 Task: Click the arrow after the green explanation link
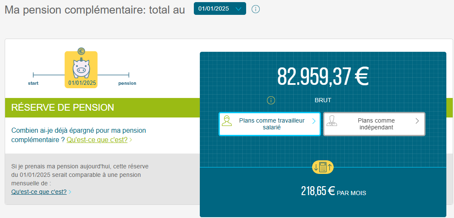pyautogui.click(x=131, y=140)
